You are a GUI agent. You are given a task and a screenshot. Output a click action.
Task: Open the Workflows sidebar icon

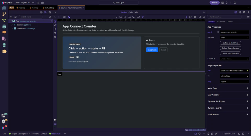pyautogui.click(x=4, y=20)
